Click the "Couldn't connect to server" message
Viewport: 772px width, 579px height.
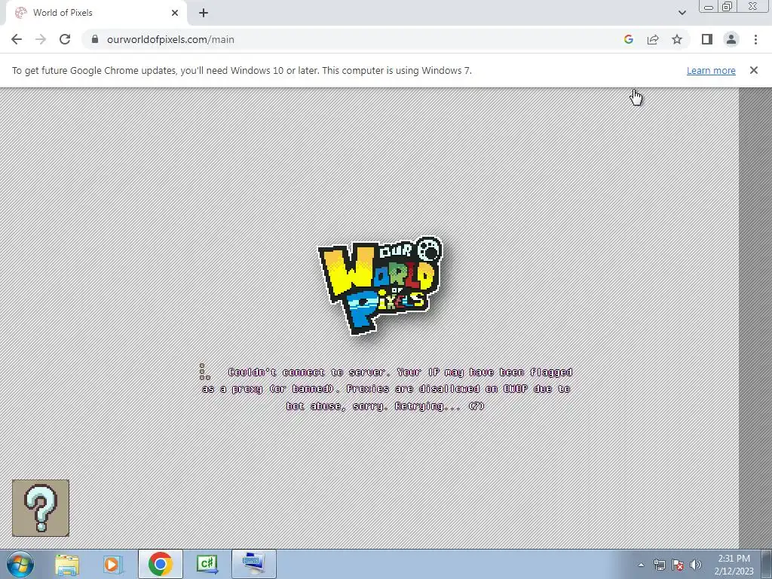(x=387, y=389)
